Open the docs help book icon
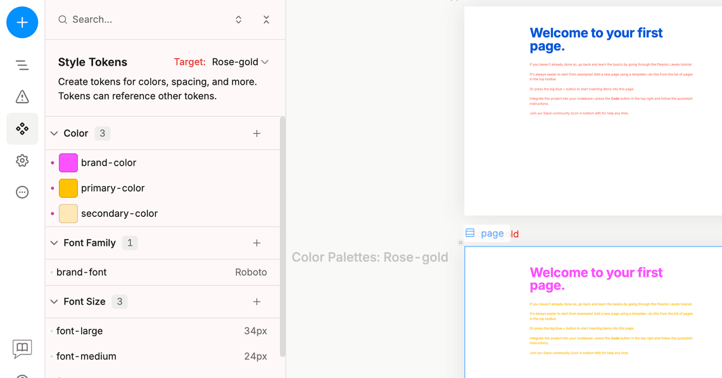The width and height of the screenshot is (722, 378). coord(22,348)
